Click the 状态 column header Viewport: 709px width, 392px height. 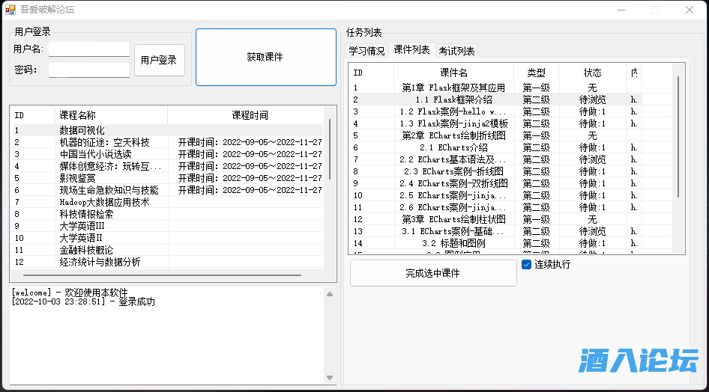592,73
